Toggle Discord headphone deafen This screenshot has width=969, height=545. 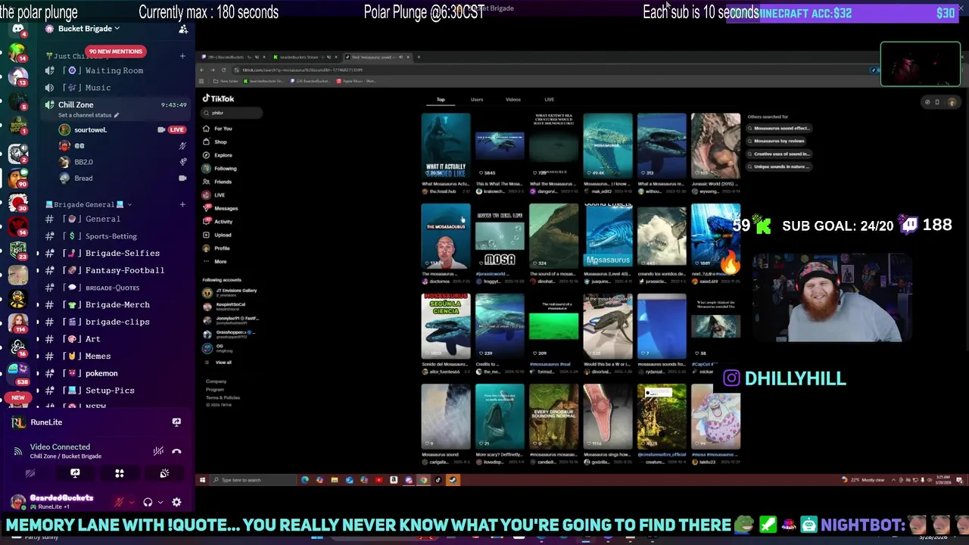(x=148, y=502)
